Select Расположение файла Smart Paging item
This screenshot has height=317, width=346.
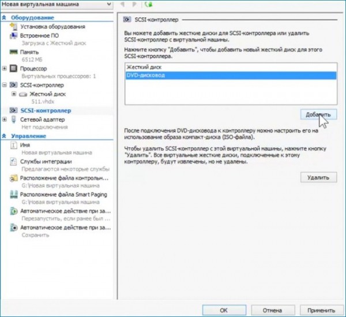(63, 195)
